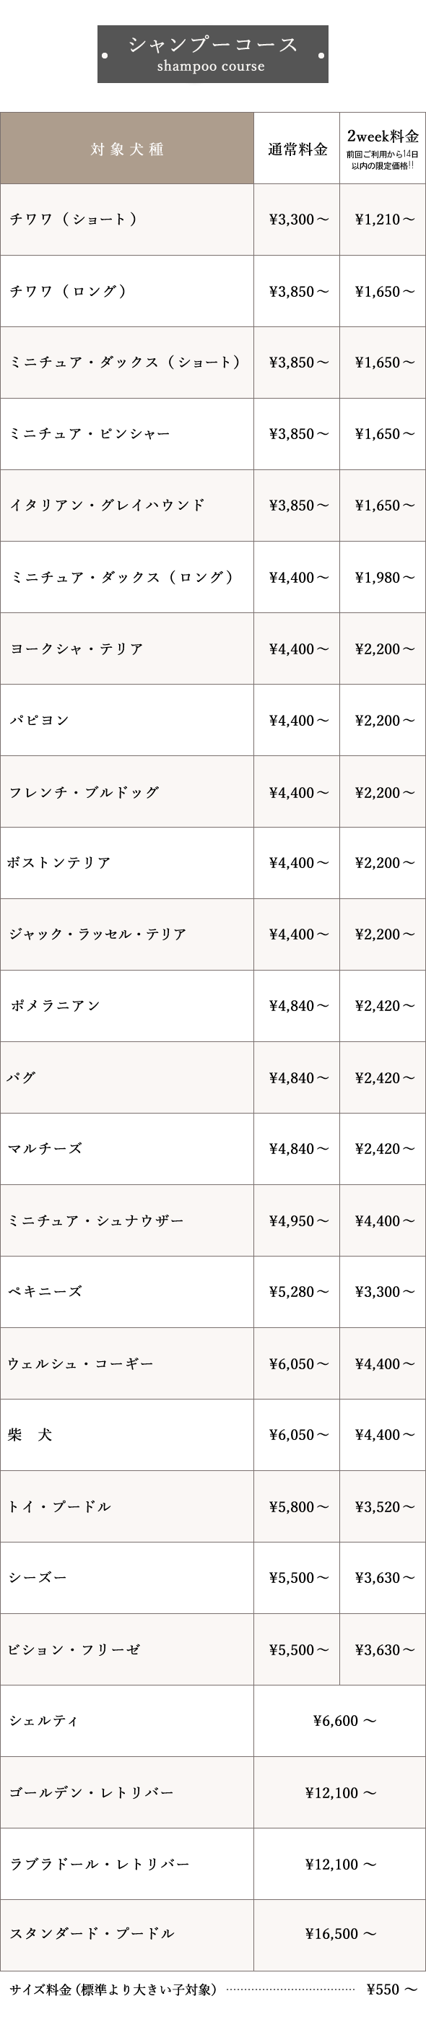
Task: Click ¥1,210 price for チワワ（ショート）
Action: tap(384, 220)
